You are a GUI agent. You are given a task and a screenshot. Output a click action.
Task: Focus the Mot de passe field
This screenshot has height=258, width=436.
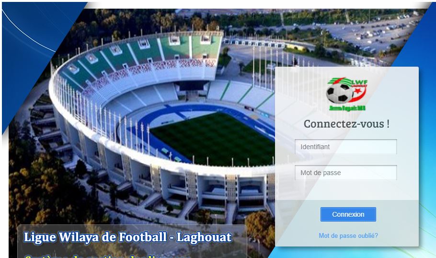[345, 173]
